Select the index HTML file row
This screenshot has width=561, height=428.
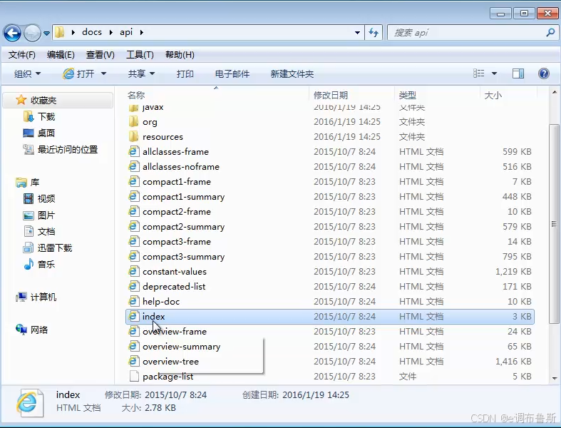click(x=330, y=317)
